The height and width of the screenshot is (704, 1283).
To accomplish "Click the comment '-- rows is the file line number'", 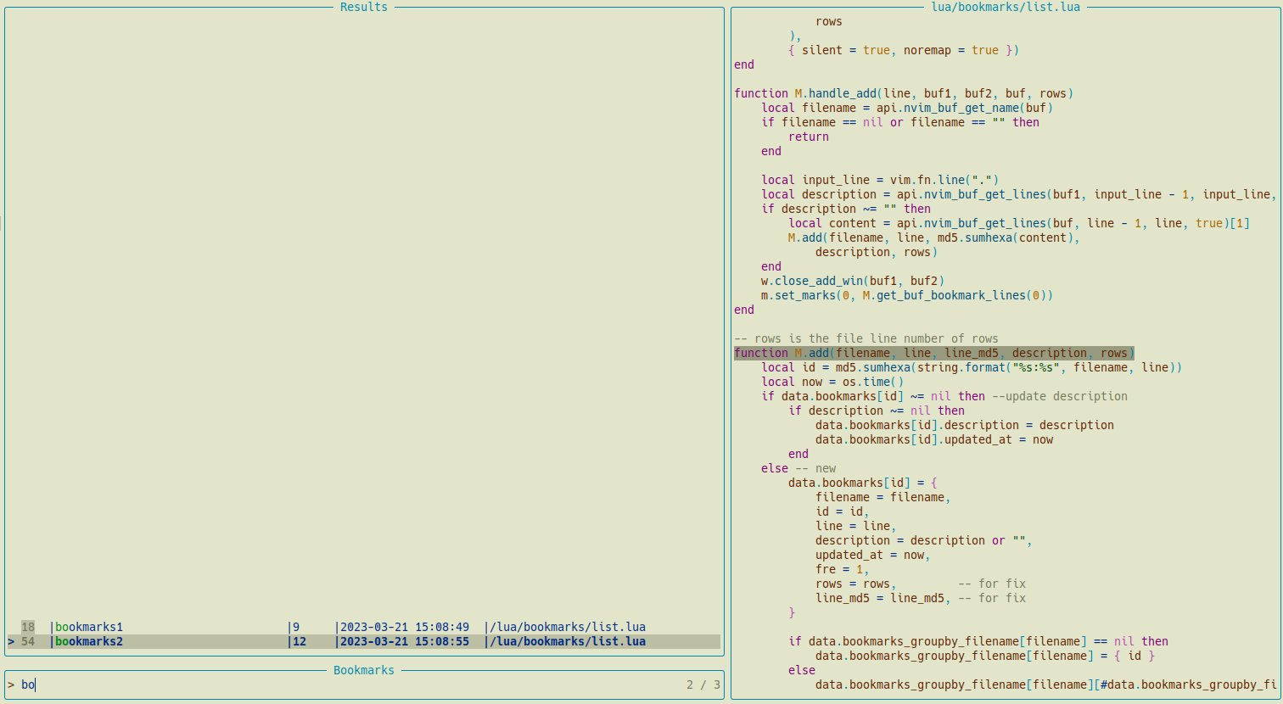I will (866, 338).
